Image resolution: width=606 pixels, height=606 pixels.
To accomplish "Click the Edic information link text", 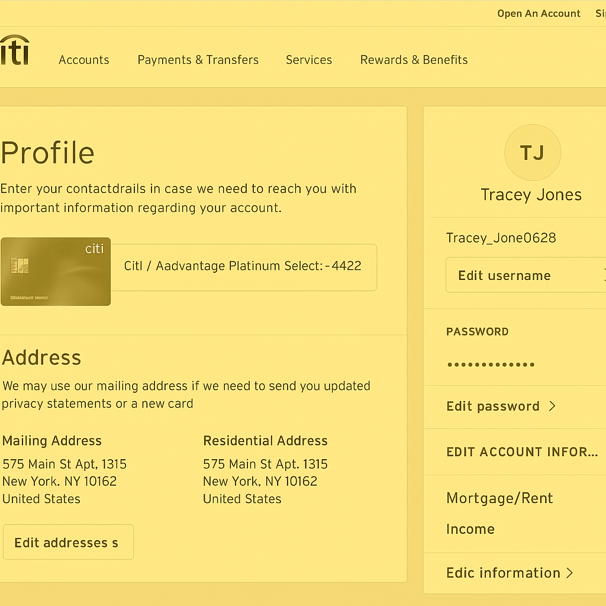I will 503,573.
